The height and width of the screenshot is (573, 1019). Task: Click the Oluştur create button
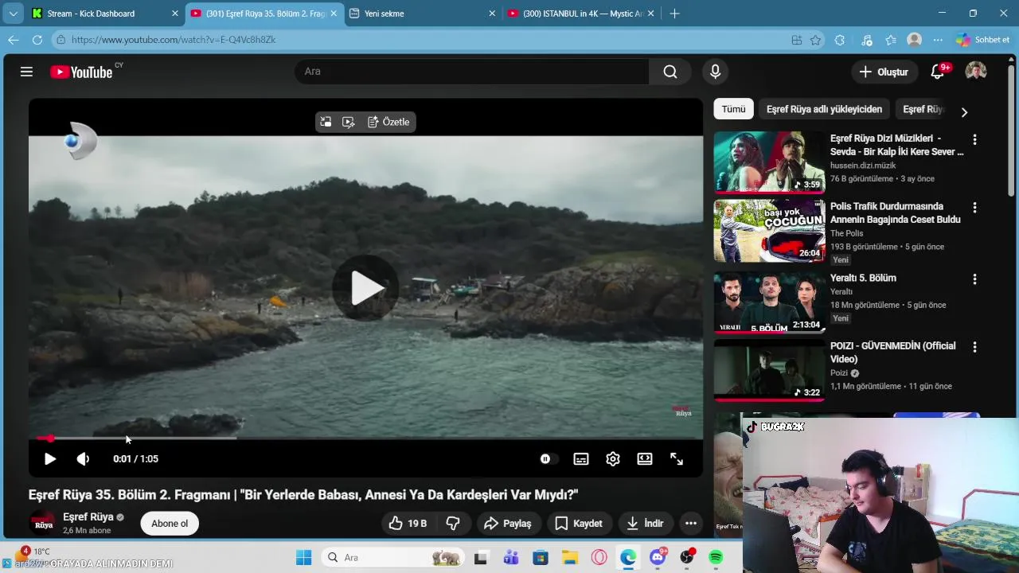[884, 72]
